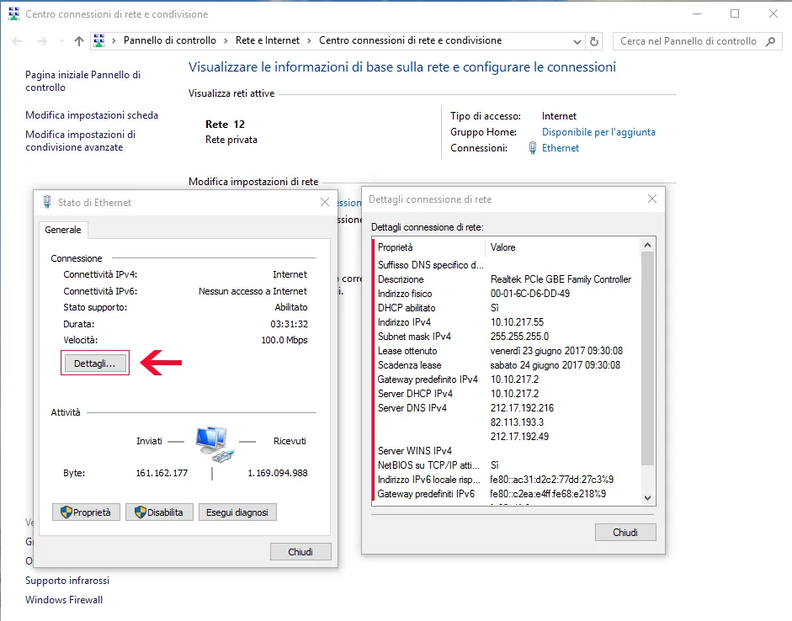The image size is (792, 621).
Task: Click the X icon of Dettagli connessione dialog
Action: click(651, 199)
